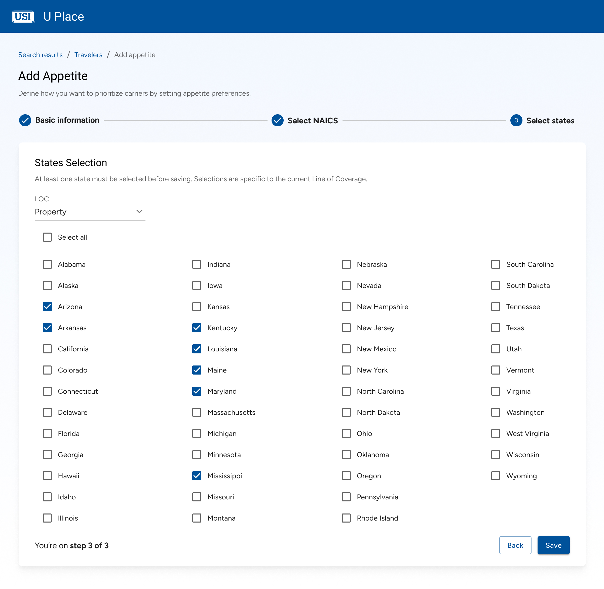Click the Connecticut label text
This screenshot has width=604, height=589.
tap(78, 391)
